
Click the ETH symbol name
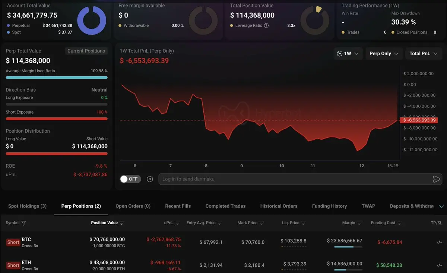point(26,263)
